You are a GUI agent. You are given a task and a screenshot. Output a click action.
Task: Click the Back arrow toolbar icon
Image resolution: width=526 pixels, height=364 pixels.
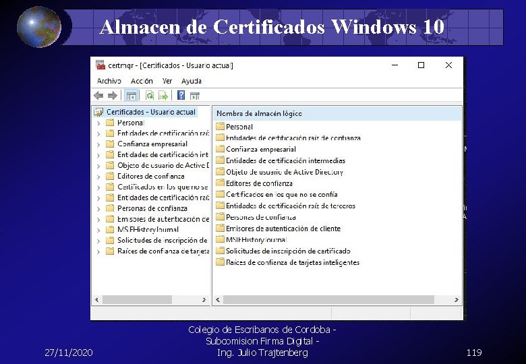click(98, 96)
